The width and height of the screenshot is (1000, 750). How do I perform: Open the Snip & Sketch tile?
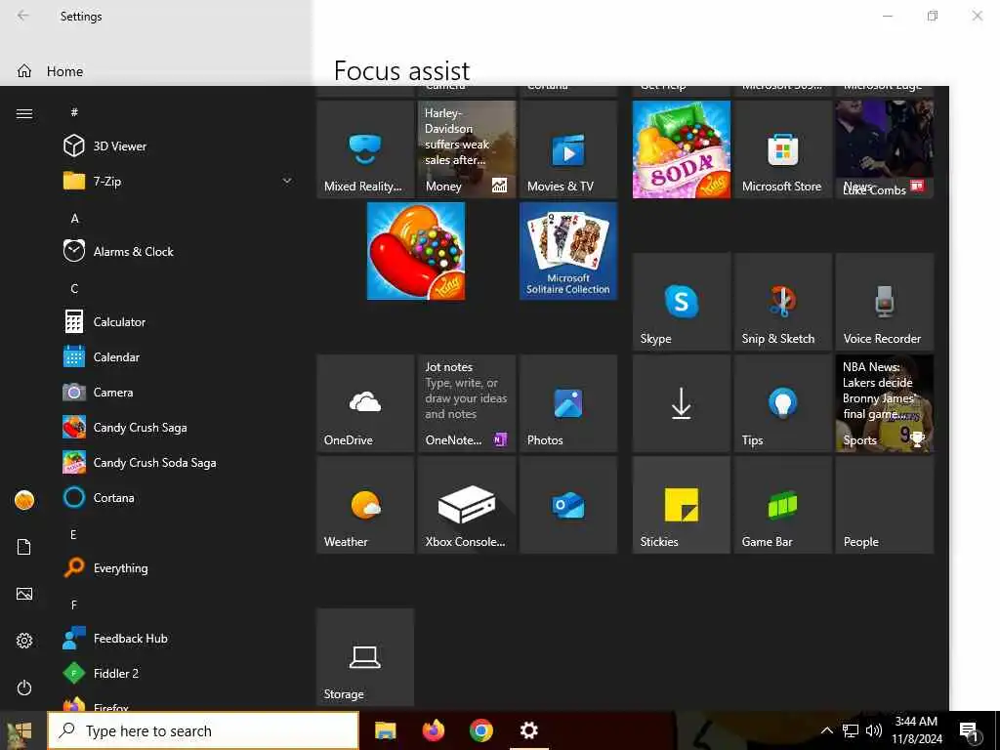pos(782,302)
